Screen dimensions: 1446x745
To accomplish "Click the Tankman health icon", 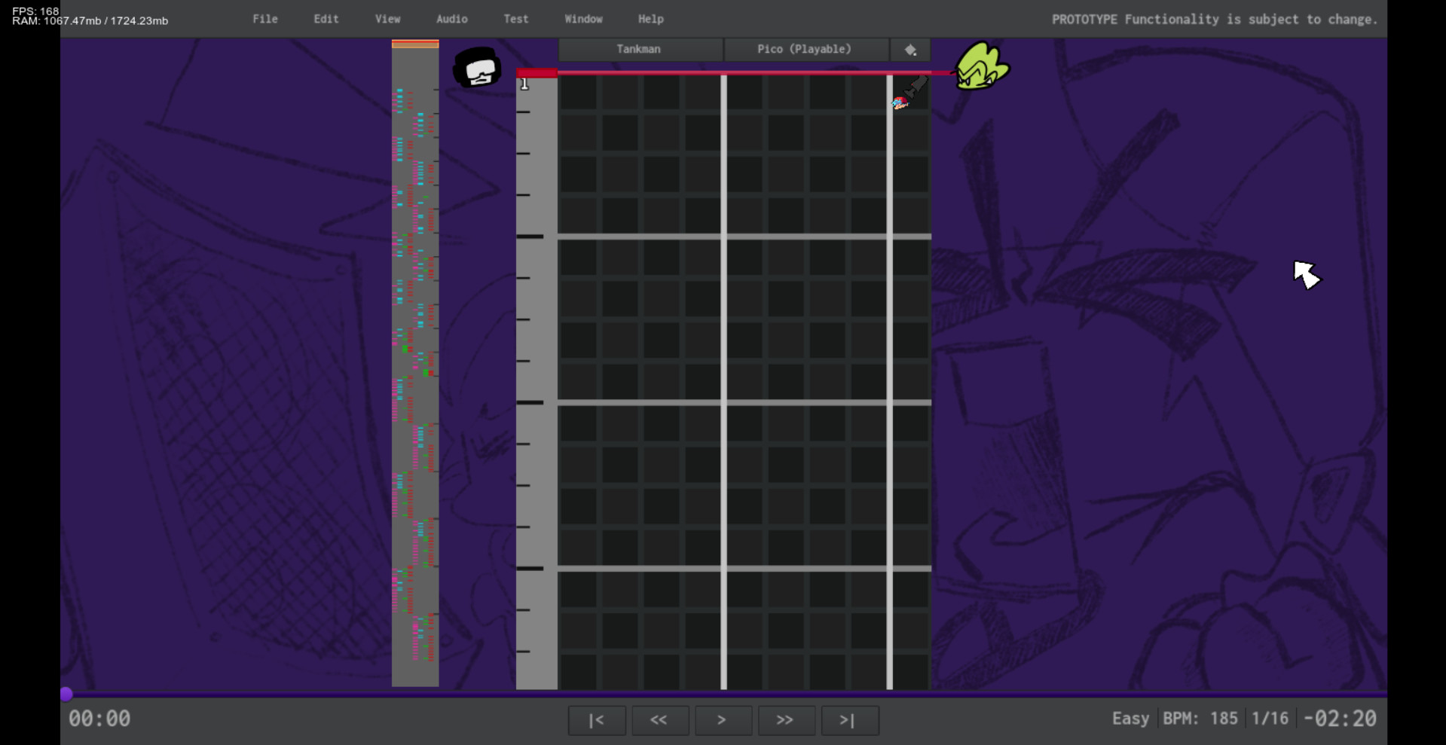I will [x=478, y=69].
